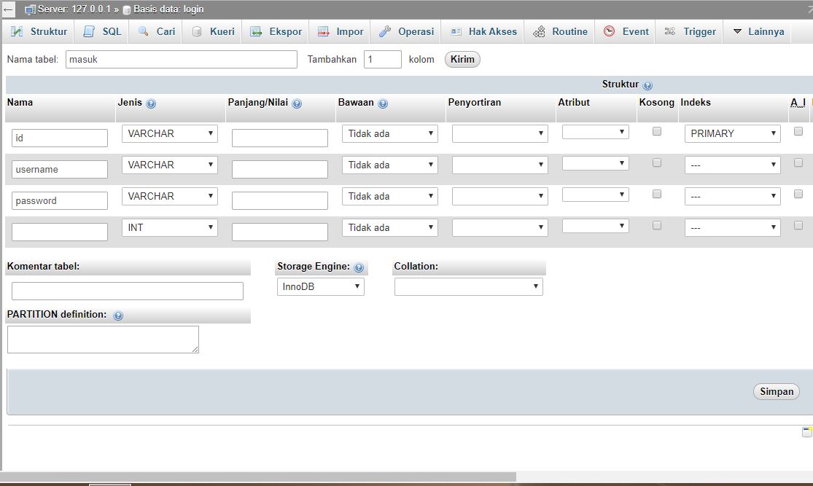Click the small page icon at bottom right
This screenshot has height=486, width=813.
[805, 431]
